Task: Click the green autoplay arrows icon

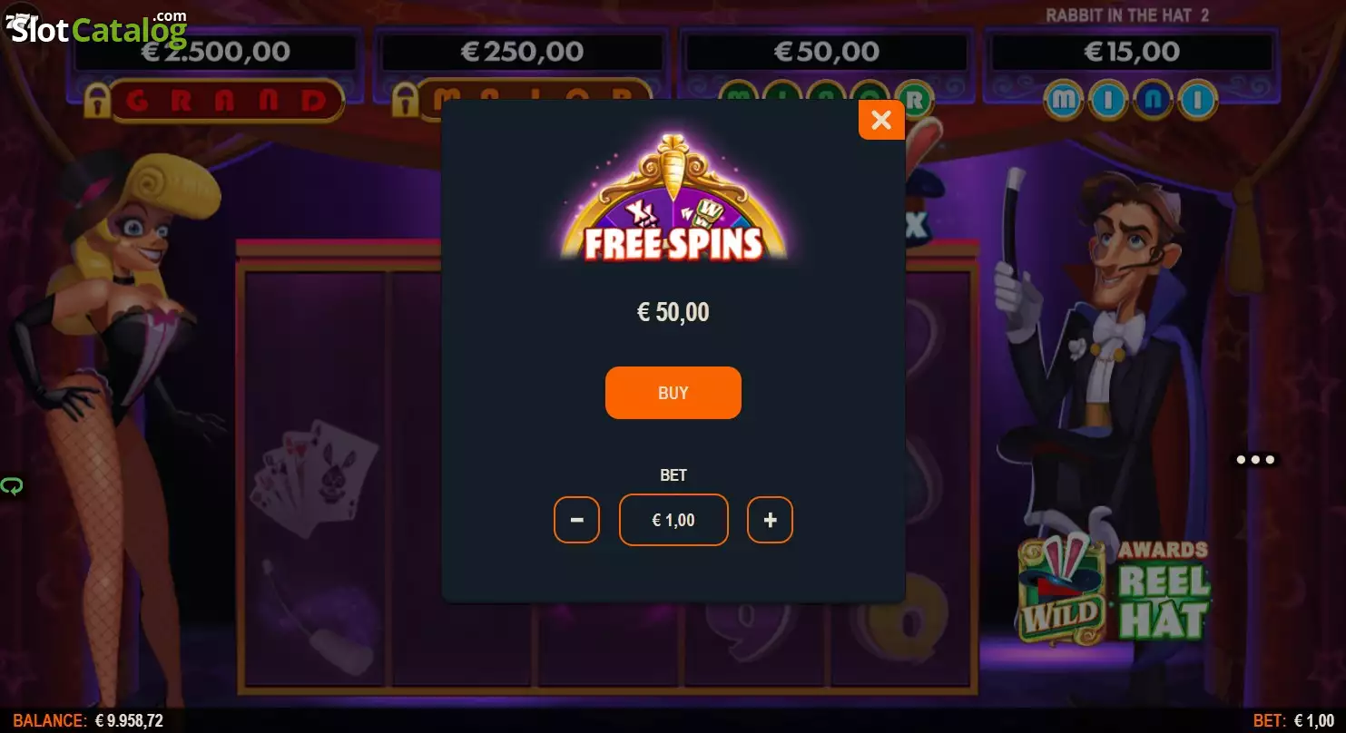Action: click(x=11, y=487)
